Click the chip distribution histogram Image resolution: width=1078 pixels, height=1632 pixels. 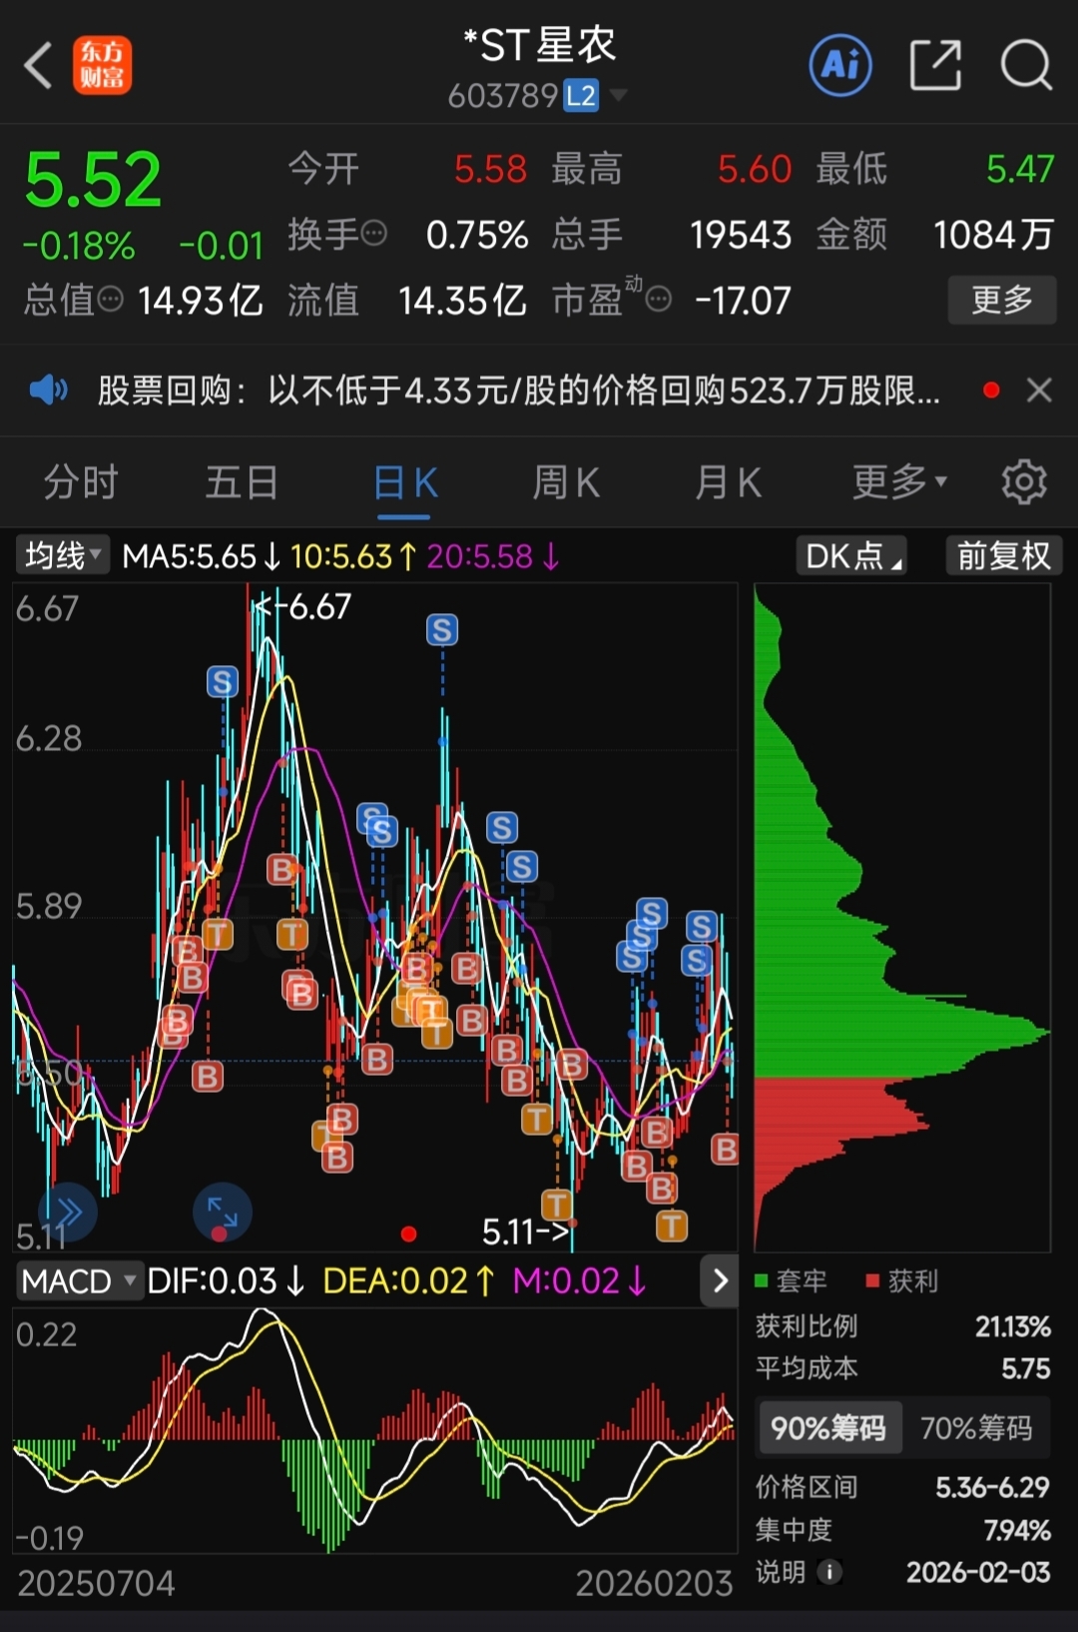coord(902,917)
